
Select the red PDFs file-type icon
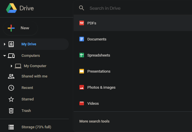click(82, 23)
